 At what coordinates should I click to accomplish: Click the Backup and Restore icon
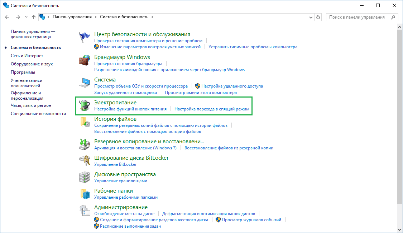pyautogui.click(x=84, y=144)
